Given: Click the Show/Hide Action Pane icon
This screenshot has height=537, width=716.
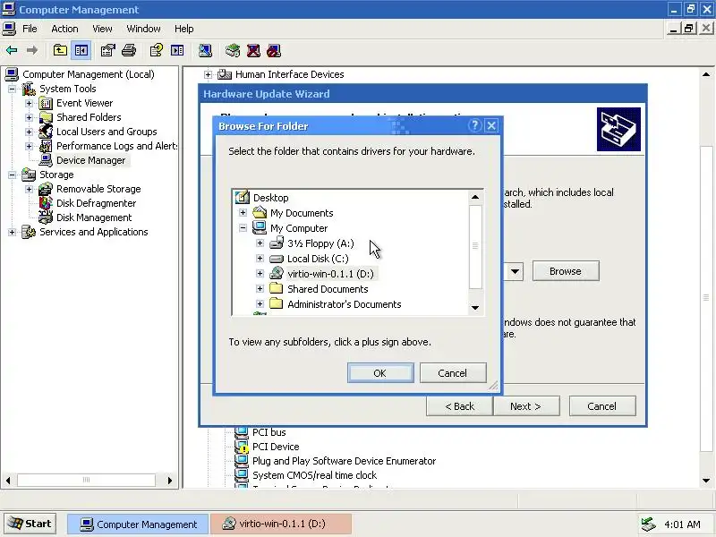Looking at the screenshot, I should coord(177,50).
